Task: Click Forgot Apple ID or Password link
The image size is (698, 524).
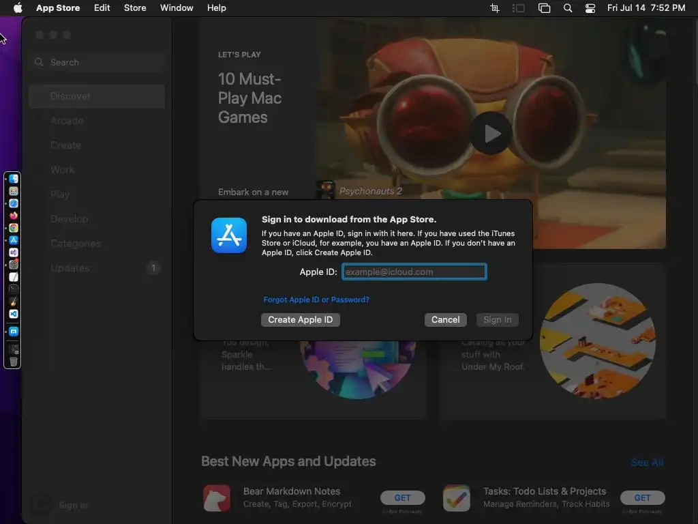Action: pyautogui.click(x=316, y=300)
